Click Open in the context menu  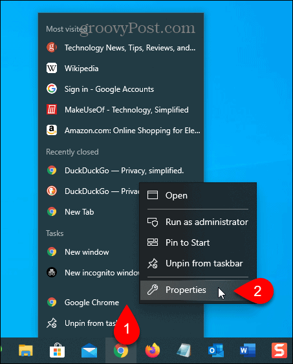[198, 195]
